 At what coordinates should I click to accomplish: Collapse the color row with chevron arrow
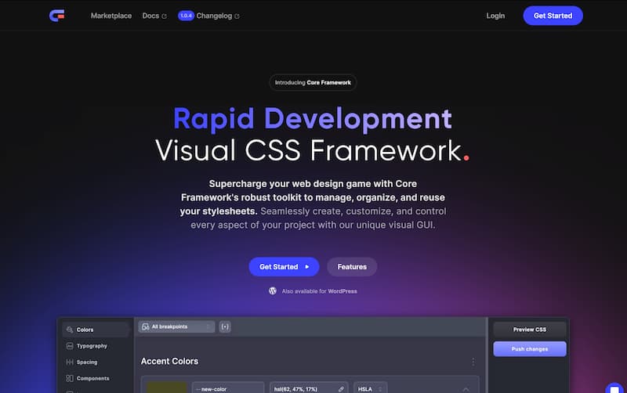(x=466, y=388)
